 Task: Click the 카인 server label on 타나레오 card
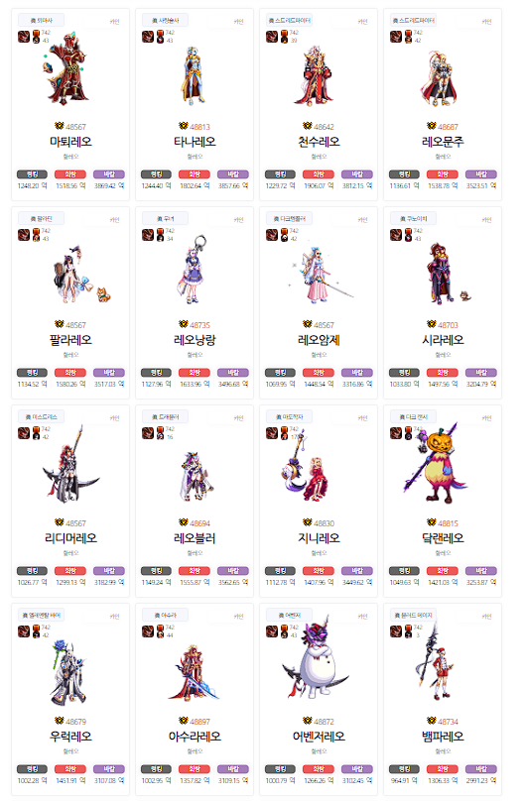click(x=239, y=22)
